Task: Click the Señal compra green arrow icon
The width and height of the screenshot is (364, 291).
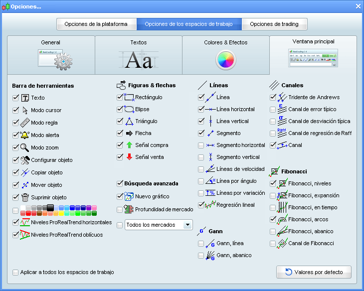Action: coord(129,145)
